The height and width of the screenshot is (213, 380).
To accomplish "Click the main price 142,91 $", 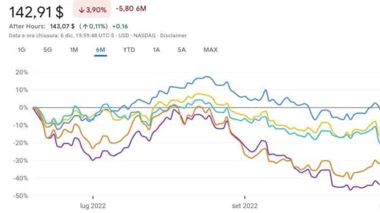I will click(x=36, y=12).
